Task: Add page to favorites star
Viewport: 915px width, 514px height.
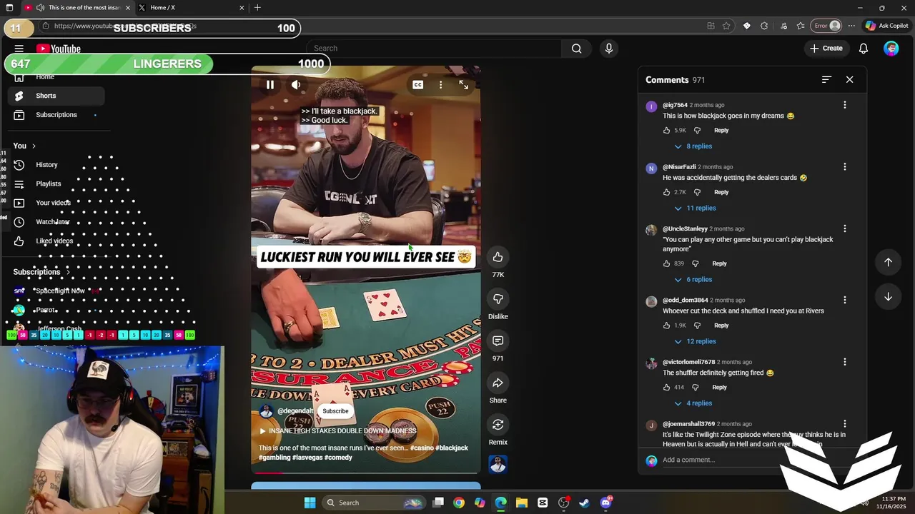Action: coord(726,26)
